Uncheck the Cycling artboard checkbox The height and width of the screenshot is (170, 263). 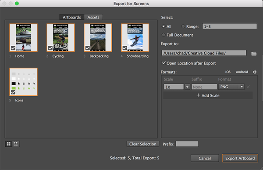click(x=50, y=48)
